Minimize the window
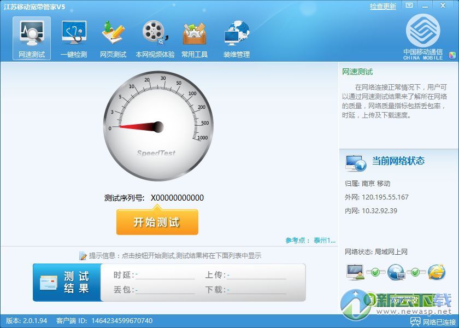The image size is (459, 328). click(425, 5)
